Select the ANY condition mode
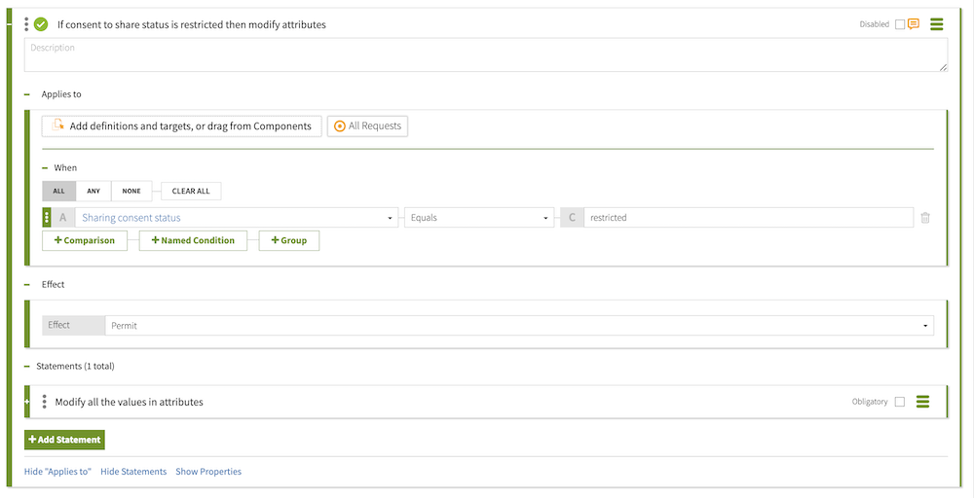 point(94,191)
